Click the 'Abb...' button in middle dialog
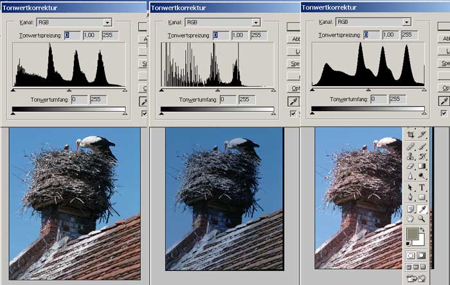 tap(294, 39)
